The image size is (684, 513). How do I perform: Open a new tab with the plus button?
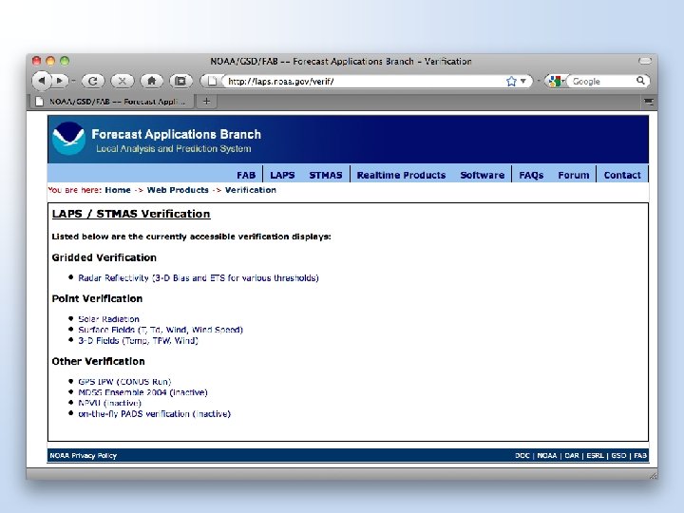coord(206,102)
